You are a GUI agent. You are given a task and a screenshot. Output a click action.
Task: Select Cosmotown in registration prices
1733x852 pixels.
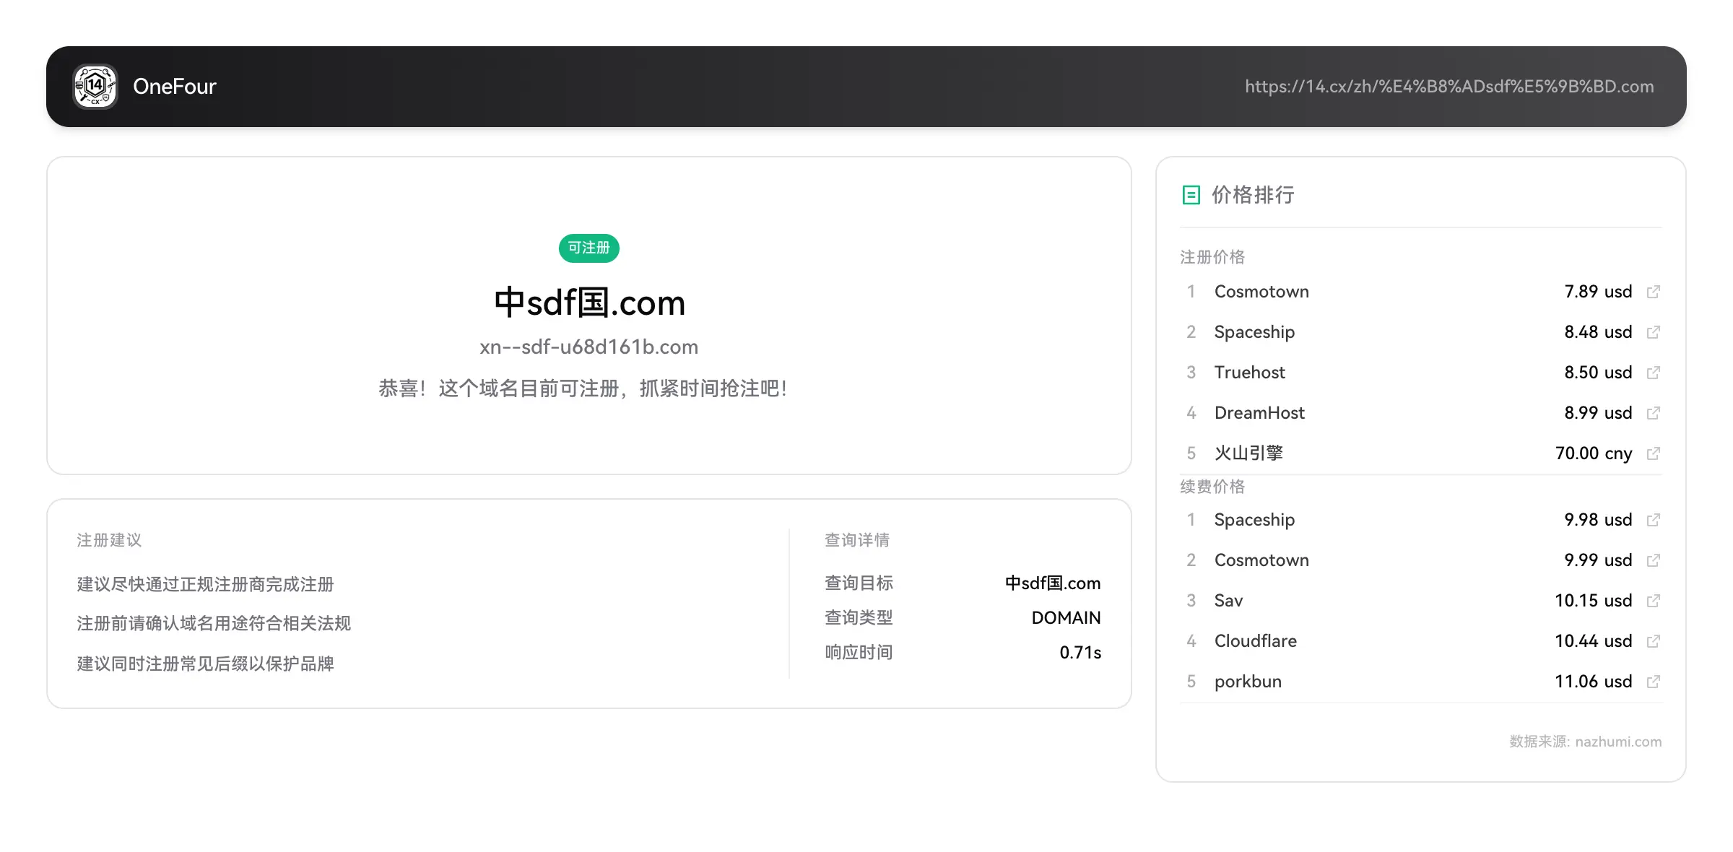click(x=1261, y=292)
